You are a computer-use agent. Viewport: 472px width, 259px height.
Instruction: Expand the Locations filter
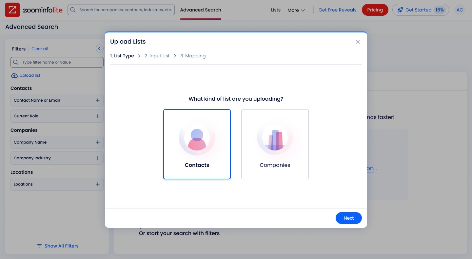coord(57,184)
